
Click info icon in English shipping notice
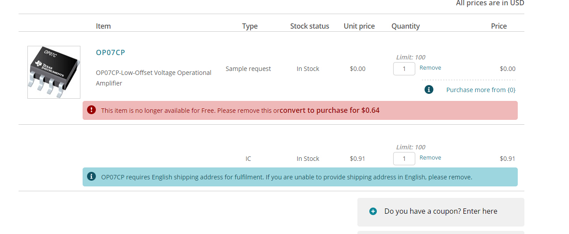click(91, 176)
